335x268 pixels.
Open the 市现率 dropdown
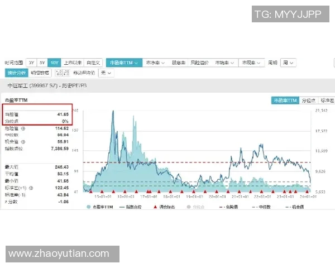[251, 63]
